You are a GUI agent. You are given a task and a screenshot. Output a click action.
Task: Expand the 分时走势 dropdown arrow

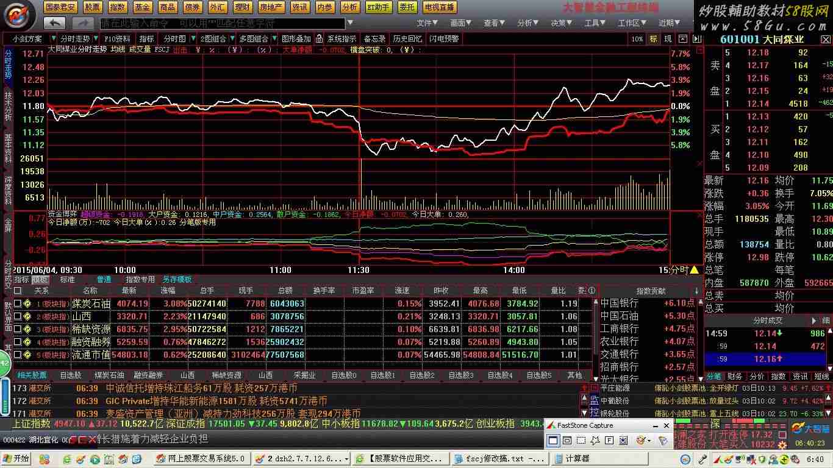click(x=95, y=38)
